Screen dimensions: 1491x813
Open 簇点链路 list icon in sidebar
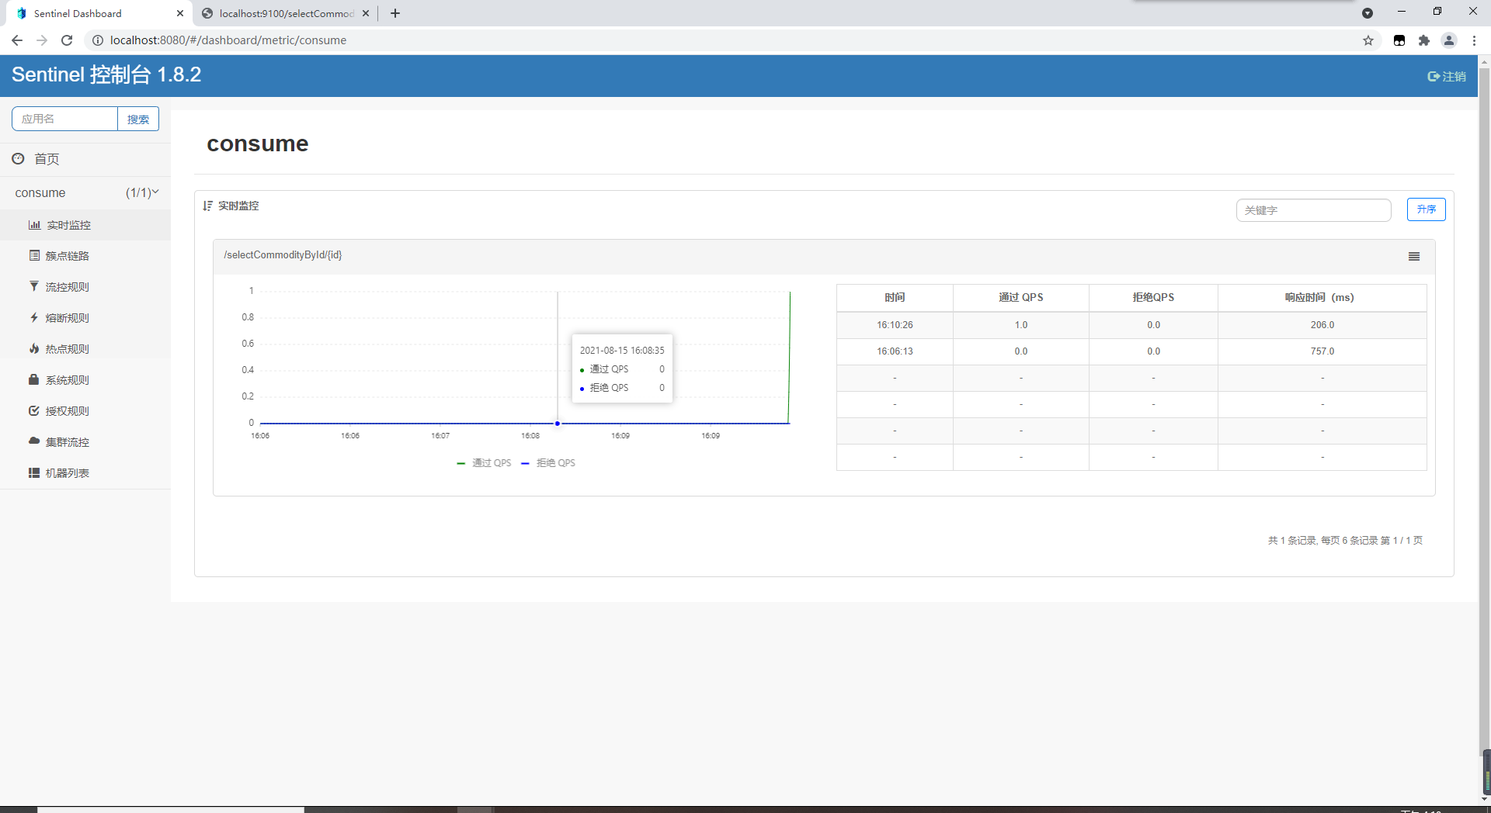click(x=34, y=255)
